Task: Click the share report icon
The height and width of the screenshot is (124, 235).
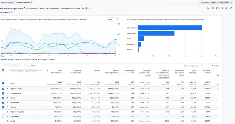Action: coord(222,8)
